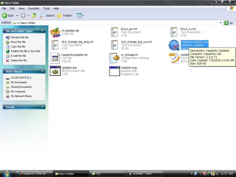Click Delete this file

(x=19, y=60)
